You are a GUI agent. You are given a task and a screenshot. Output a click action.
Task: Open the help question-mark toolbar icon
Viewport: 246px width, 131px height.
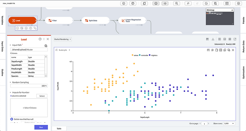click(133, 3)
